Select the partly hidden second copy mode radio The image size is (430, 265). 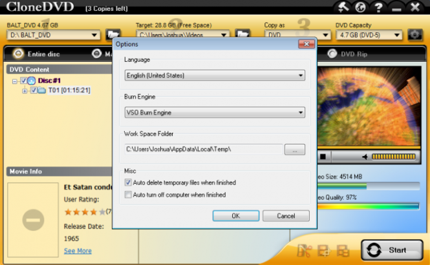tap(96, 54)
